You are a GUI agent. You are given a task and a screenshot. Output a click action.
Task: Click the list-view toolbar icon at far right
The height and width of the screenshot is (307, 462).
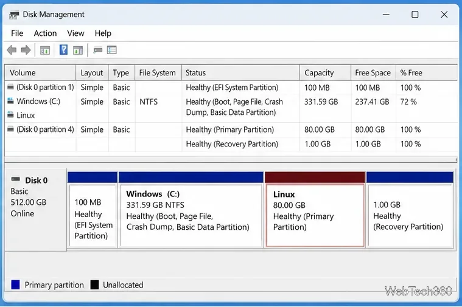(112, 50)
